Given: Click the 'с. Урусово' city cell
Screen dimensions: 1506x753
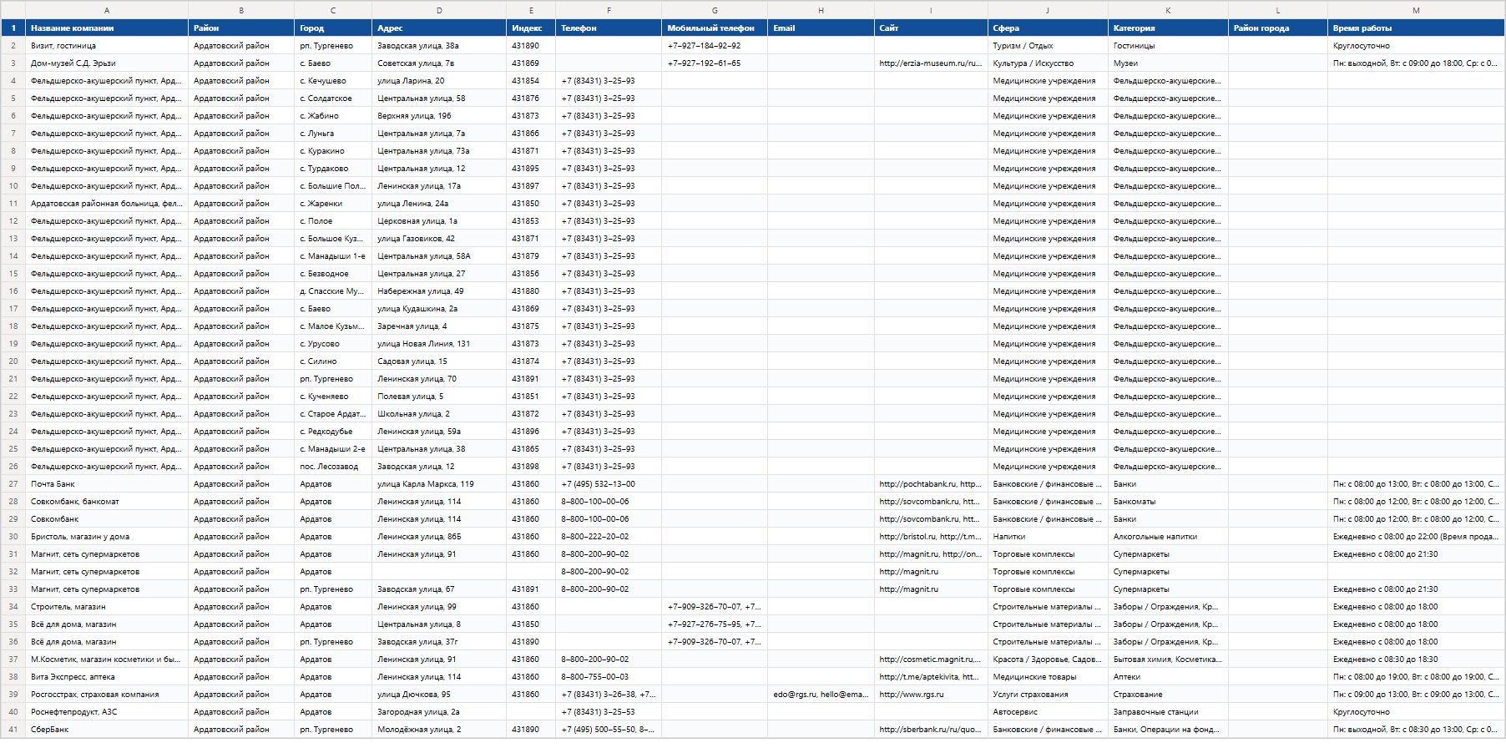Looking at the screenshot, I should (333, 344).
